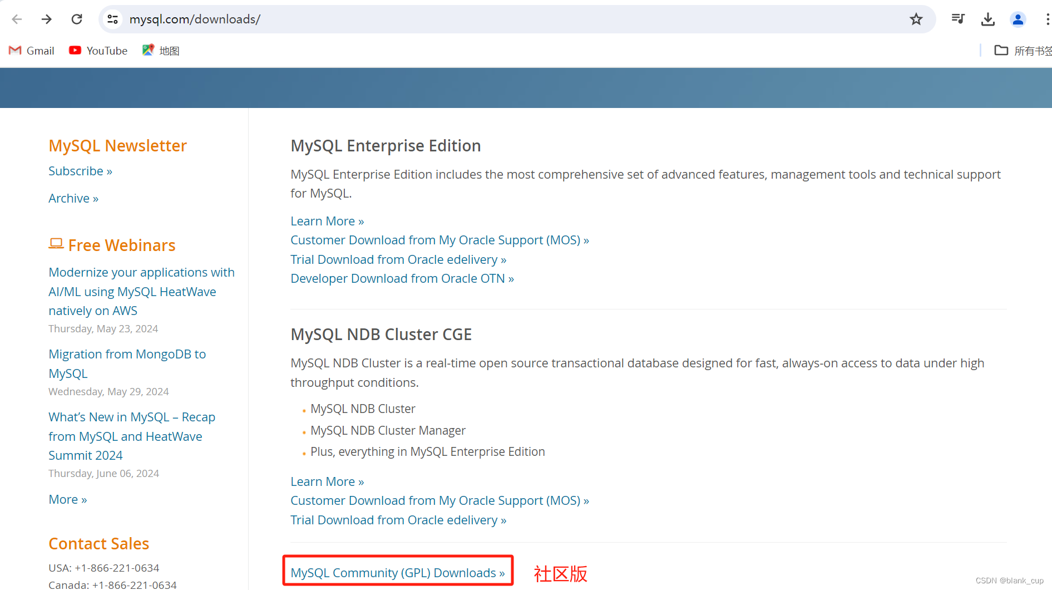The width and height of the screenshot is (1052, 590).
Task: Click Learn More under Enterprise Edition
Action: pos(327,221)
